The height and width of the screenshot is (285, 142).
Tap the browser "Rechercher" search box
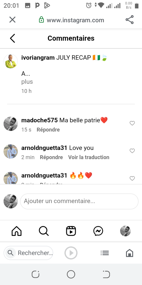pyautogui.click(x=28, y=253)
